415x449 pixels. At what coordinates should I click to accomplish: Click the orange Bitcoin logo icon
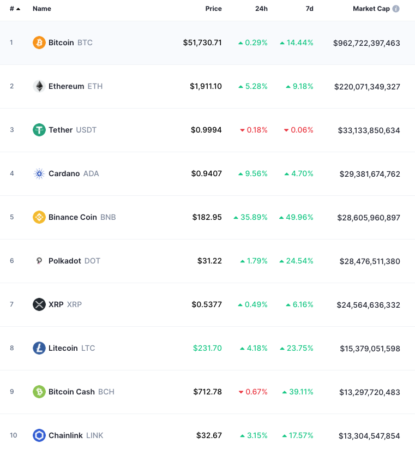(x=39, y=43)
